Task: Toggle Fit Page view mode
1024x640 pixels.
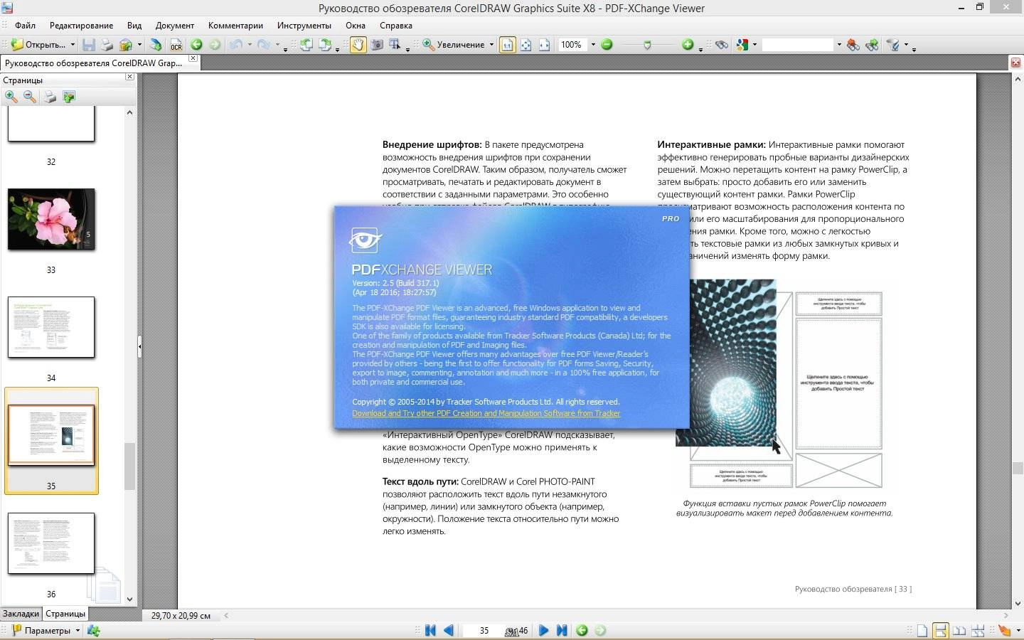Action: pyautogui.click(x=526, y=45)
